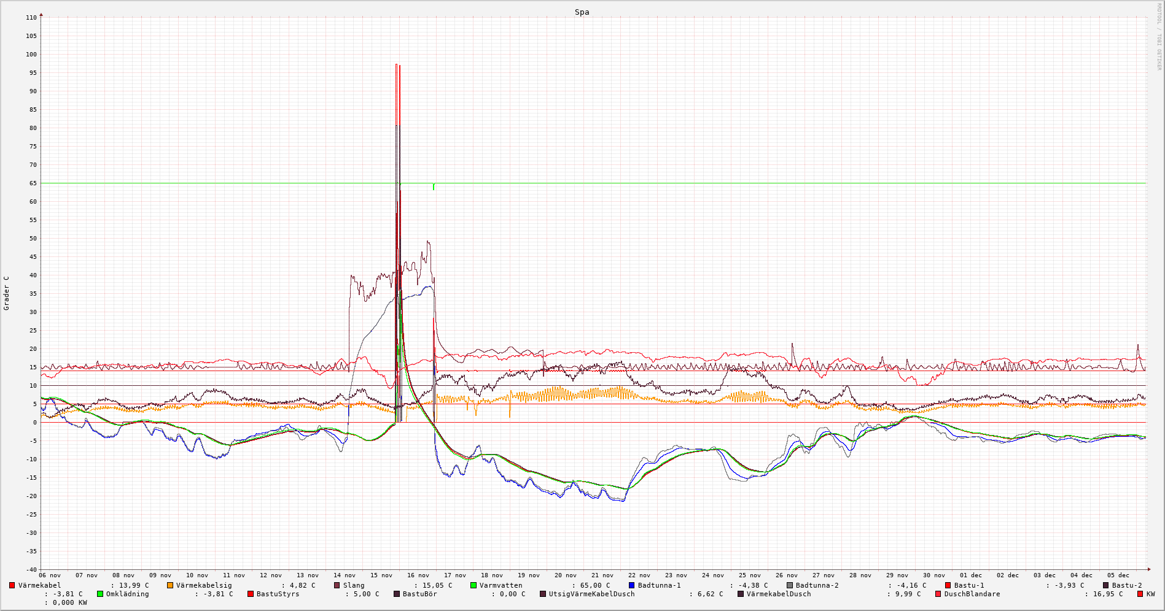This screenshot has width=1165, height=611.
Task: Click the red KW legend swatch
Action: [1140, 594]
